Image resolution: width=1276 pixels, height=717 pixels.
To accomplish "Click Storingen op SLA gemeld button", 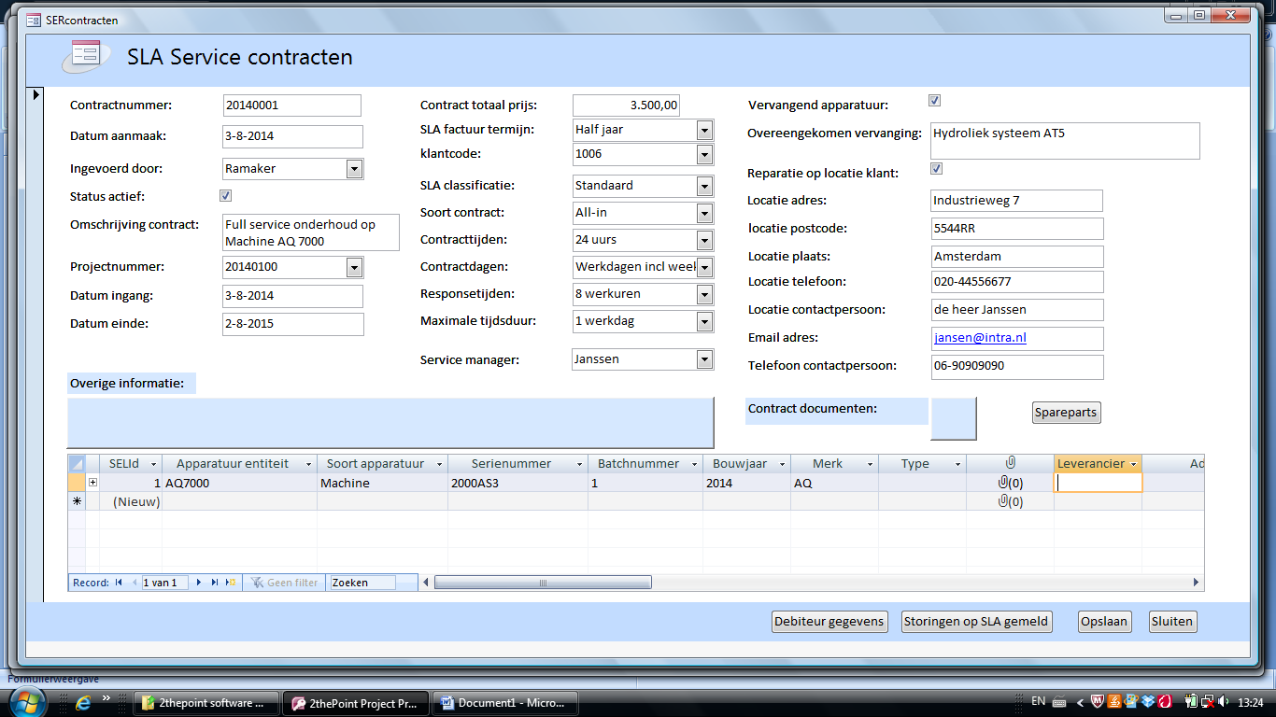I will click(x=977, y=622).
